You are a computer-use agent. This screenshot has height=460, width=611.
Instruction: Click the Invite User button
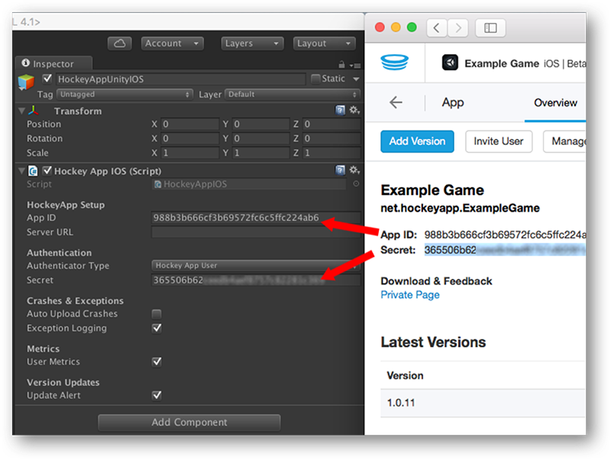pos(499,141)
